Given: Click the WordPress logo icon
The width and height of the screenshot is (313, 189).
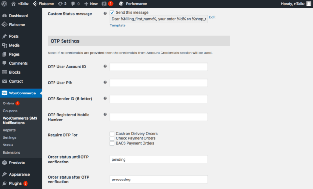Looking at the screenshot, I should coord(4,4).
